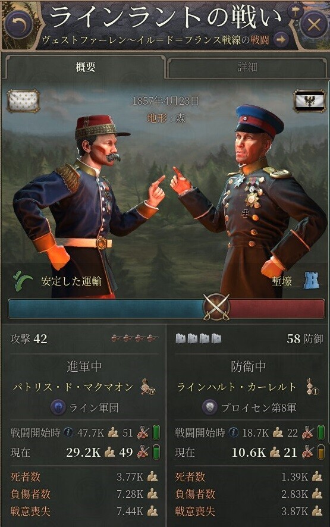Click the blue battle progress bar
330x527 pixels.
pyautogui.click(x=105, y=309)
